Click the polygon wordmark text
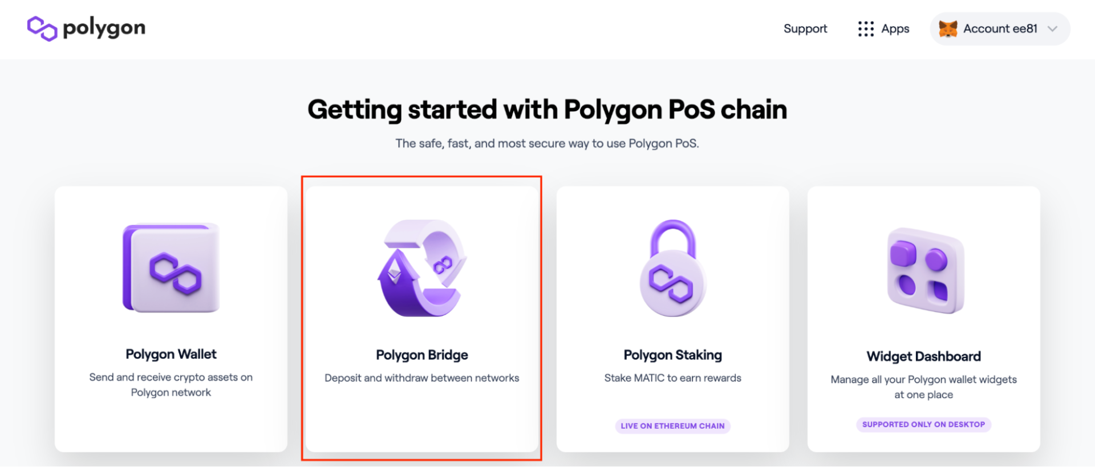 [104, 28]
